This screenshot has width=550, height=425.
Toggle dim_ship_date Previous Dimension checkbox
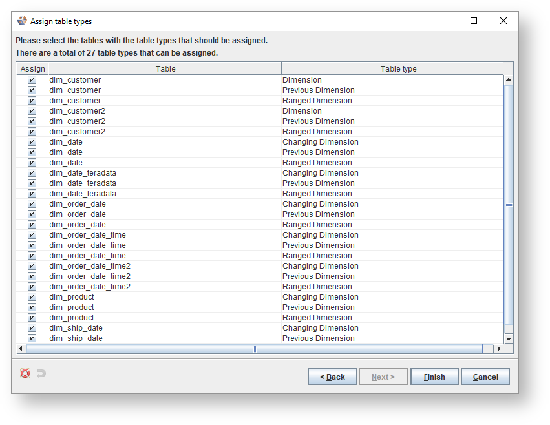coord(32,338)
